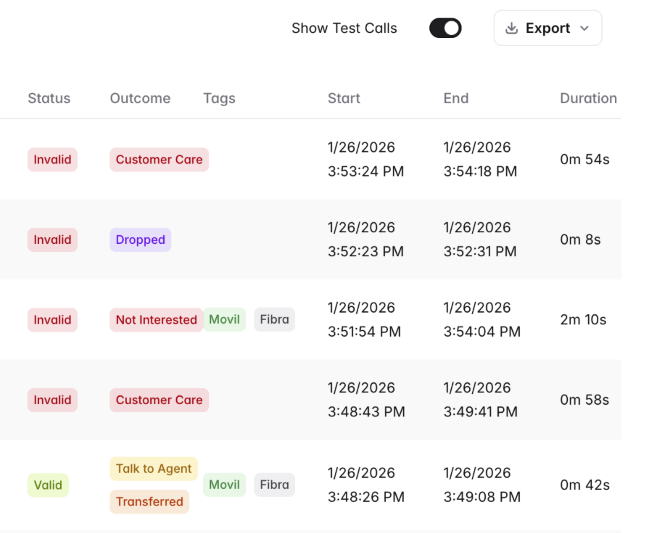Image resolution: width=662 pixels, height=533 pixels.
Task: Click the Talk to Agent badge
Action: (x=154, y=468)
